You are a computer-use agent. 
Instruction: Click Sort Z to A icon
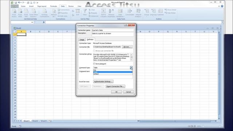(x=73, y=15)
